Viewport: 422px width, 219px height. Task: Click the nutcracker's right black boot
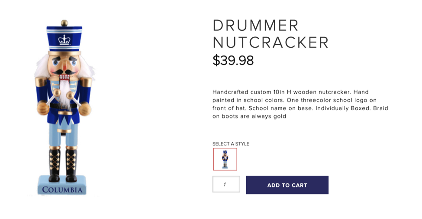[x=71, y=165]
